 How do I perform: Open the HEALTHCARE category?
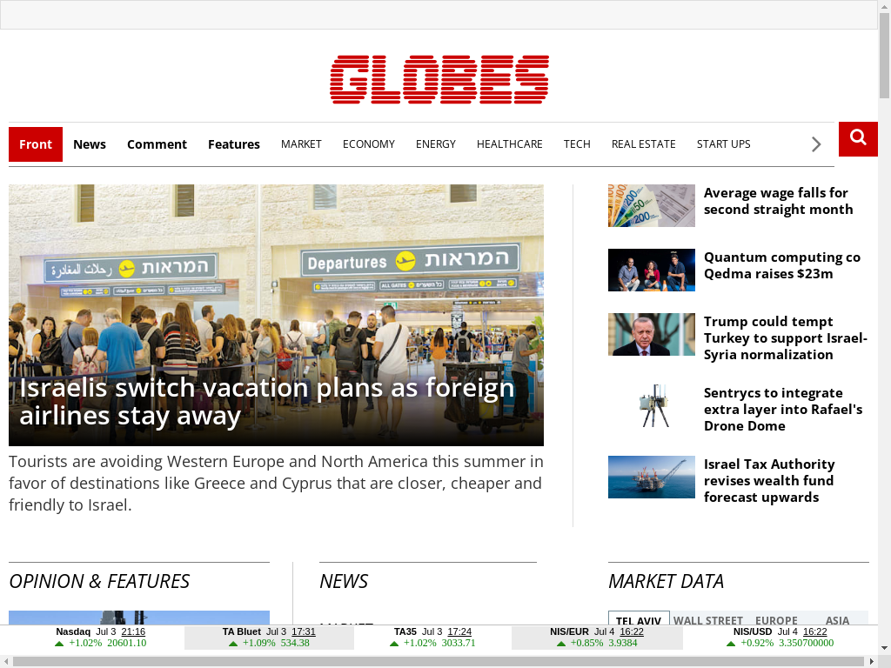(510, 144)
